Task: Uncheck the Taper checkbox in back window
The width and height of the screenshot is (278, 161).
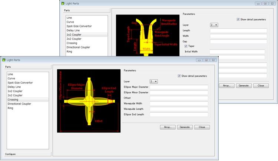Action: (x=186, y=46)
